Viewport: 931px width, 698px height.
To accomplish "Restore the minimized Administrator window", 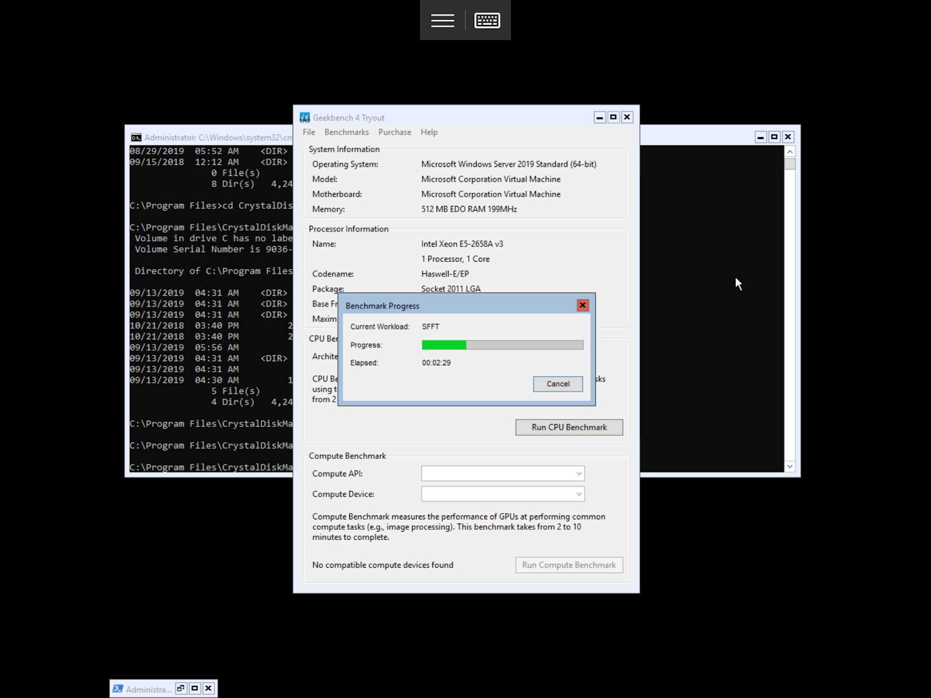I will coord(181,689).
